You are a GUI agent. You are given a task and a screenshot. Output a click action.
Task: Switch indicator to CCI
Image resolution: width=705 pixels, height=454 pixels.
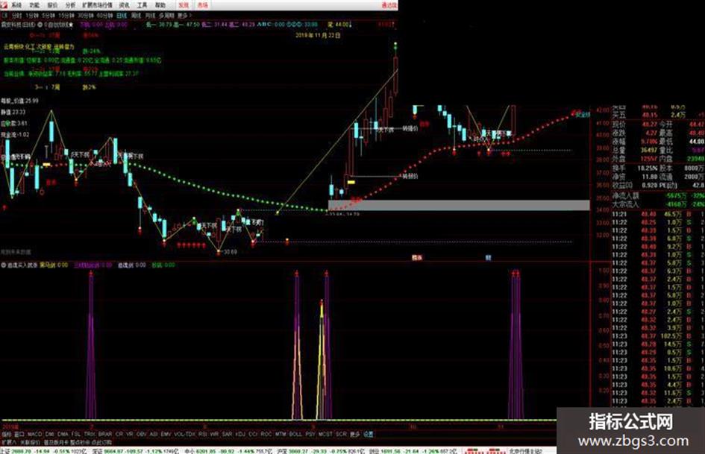253,434
